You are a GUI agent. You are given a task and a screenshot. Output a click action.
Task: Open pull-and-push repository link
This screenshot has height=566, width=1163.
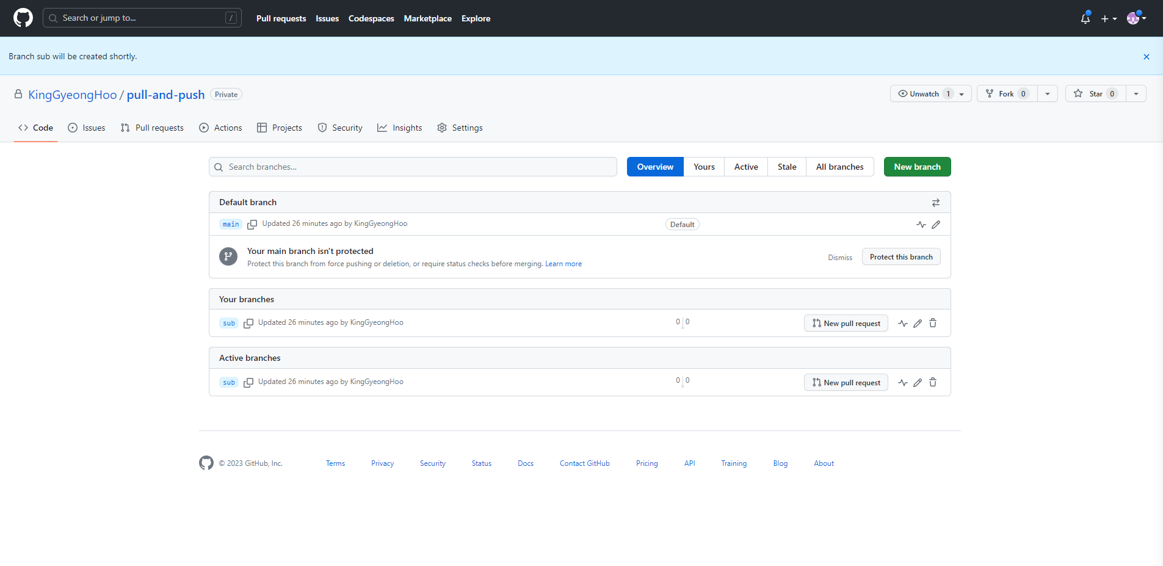165,95
